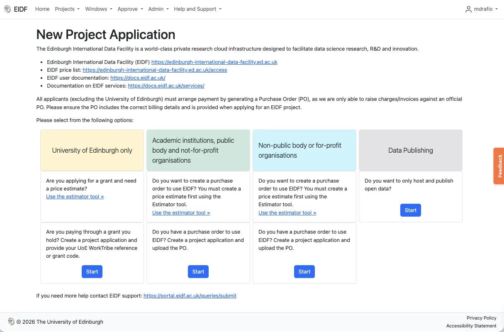Screen dimensions: 504x332
Task: Open the Help and Support dropdown
Action: [197, 9]
